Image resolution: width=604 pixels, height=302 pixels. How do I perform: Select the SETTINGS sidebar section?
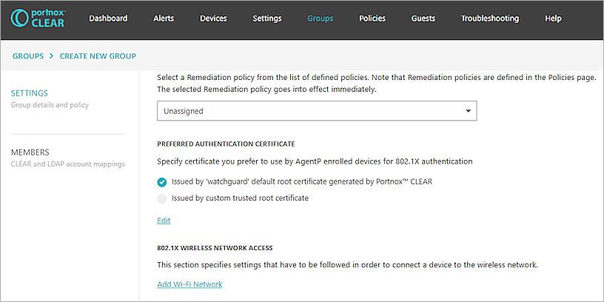pos(30,93)
